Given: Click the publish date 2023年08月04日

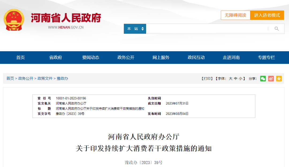Looking at the screenshot, I should click(177, 114).
